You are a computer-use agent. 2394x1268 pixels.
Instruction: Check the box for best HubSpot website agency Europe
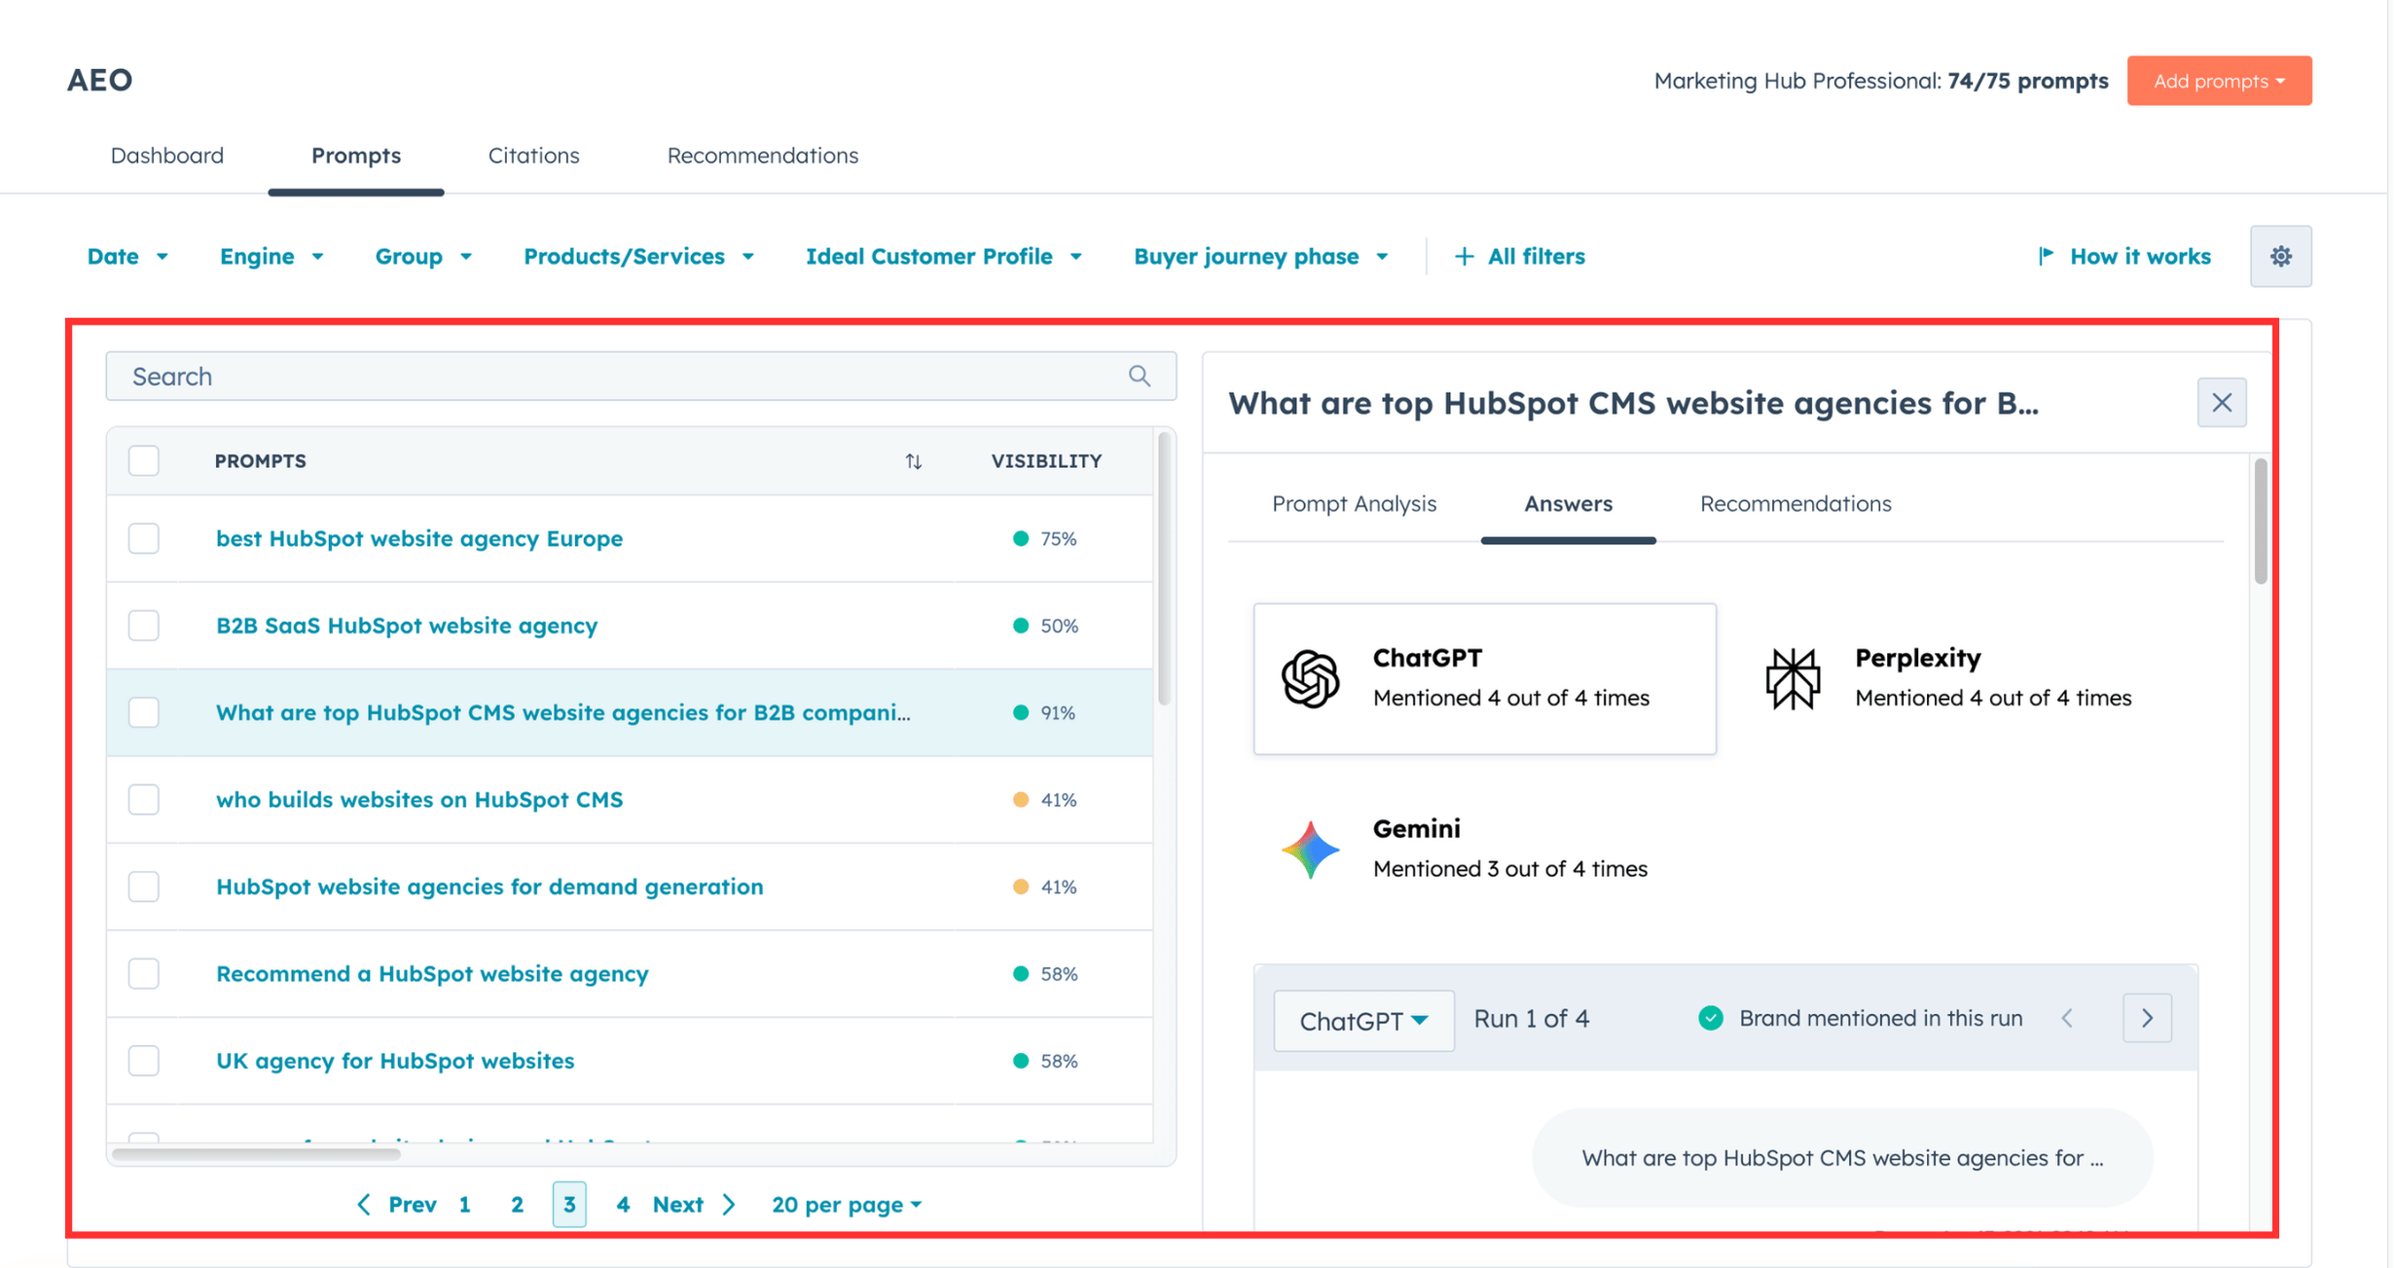click(143, 538)
